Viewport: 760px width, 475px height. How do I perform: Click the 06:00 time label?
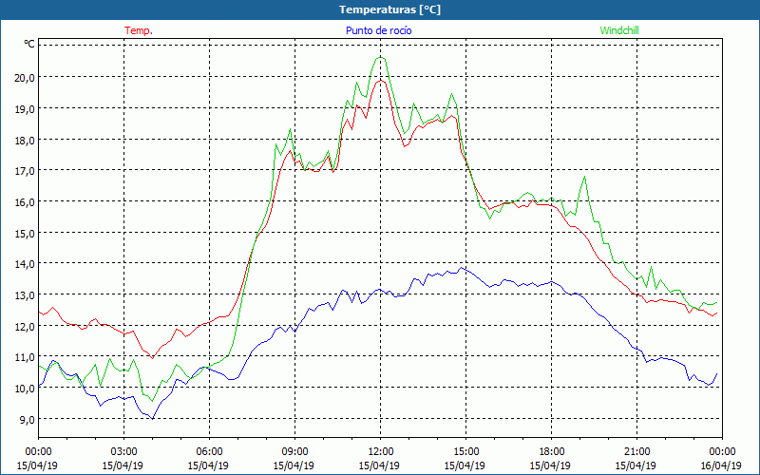coord(209,451)
